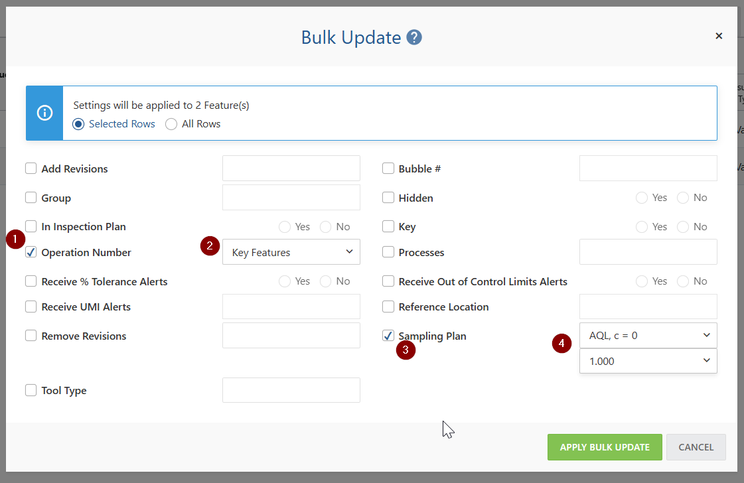Click the blue info icon in banner
Screen dimensions: 744x483
pyautogui.click(x=44, y=113)
